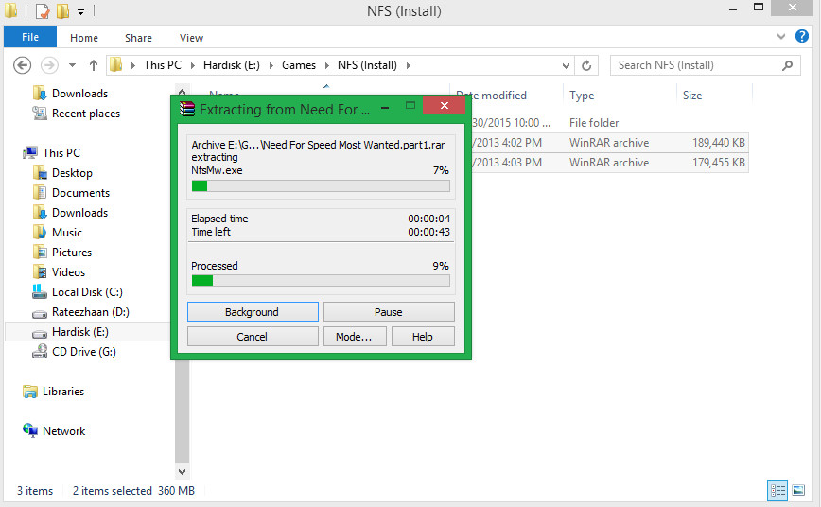Viewport: 821px width, 507px height.
Task: Click the CD Drive (G:) icon
Action: (40, 352)
